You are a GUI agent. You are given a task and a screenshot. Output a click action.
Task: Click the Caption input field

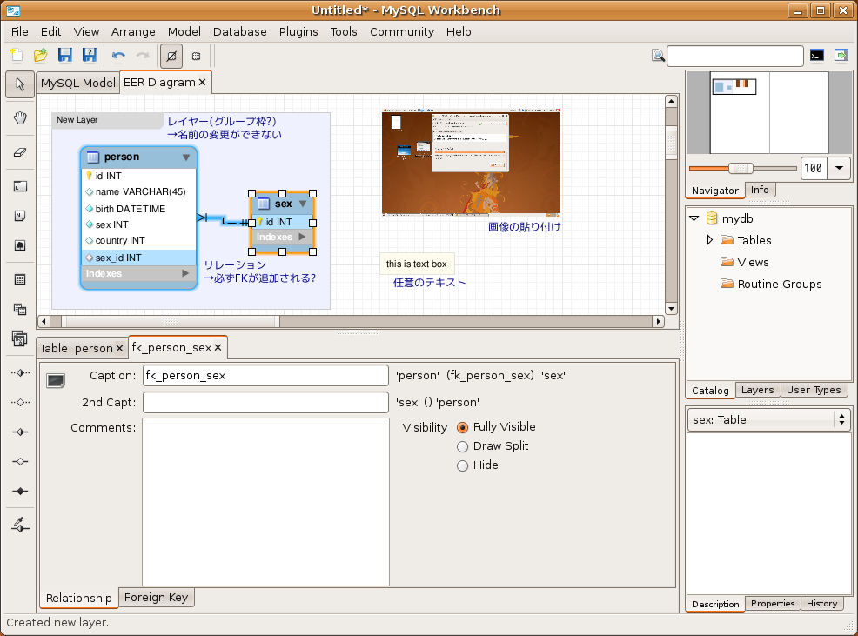click(265, 375)
